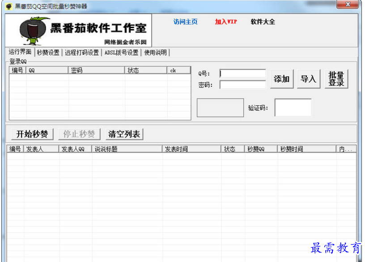Click the 编号 column header in login list

click(x=17, y=70)
